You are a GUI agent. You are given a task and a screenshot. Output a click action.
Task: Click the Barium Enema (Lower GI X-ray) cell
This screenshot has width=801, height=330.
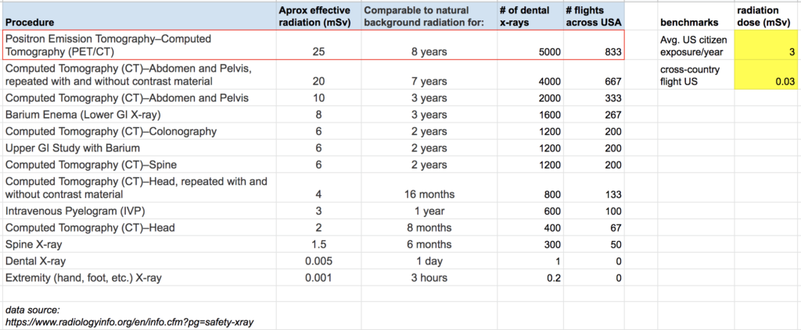click(139, 115)
